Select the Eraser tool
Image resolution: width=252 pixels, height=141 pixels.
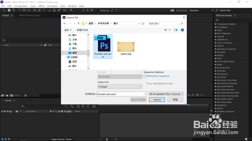point(59,10)
